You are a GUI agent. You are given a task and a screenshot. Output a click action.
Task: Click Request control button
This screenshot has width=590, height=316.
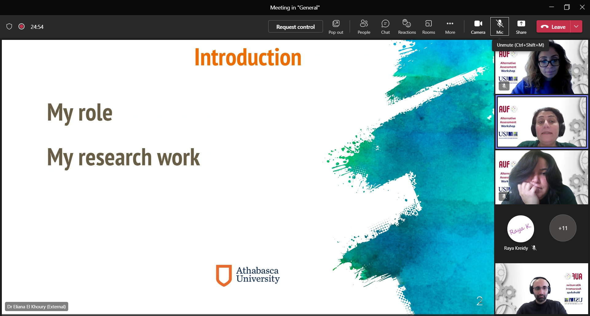[x=295, y=27]
